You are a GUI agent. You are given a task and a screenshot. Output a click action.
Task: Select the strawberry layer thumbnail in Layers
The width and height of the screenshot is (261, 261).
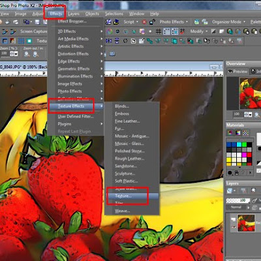pos(246,223)
